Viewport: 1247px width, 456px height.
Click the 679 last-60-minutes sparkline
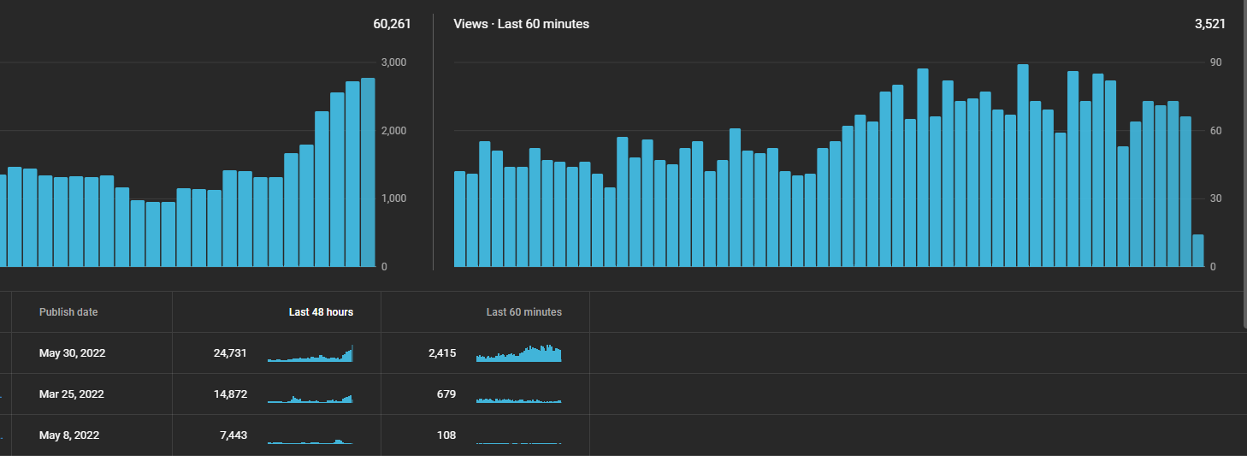(x=519, y=400)
